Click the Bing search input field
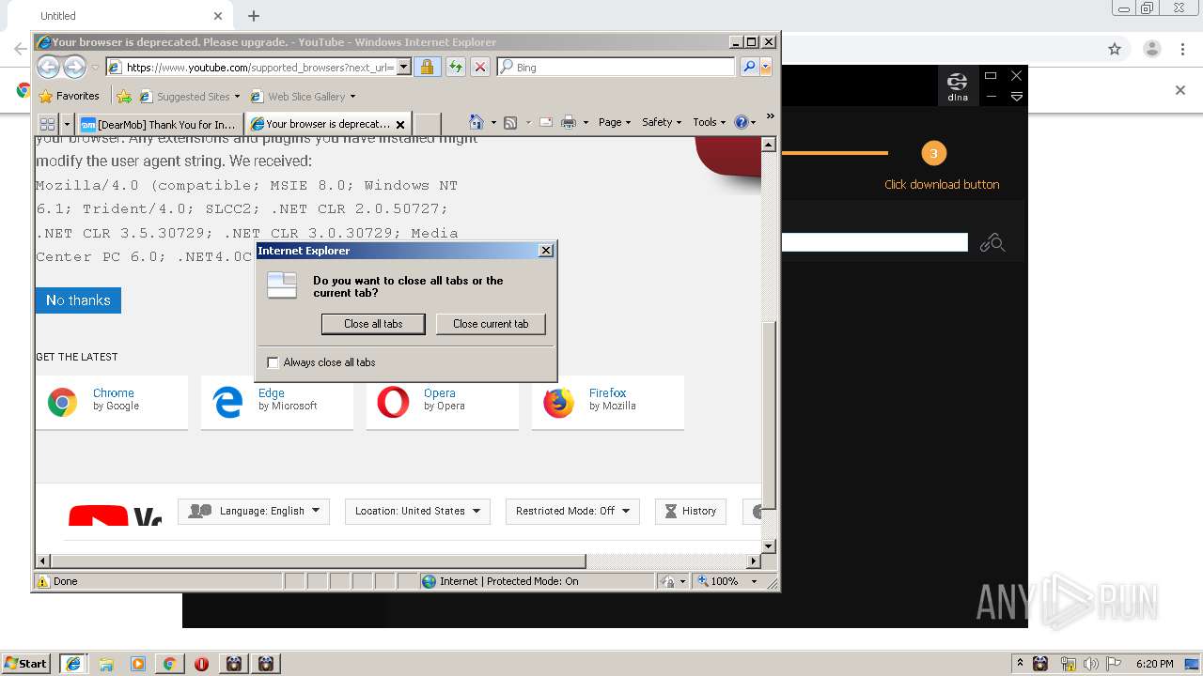1203x676 pixels. pos(617,67)
